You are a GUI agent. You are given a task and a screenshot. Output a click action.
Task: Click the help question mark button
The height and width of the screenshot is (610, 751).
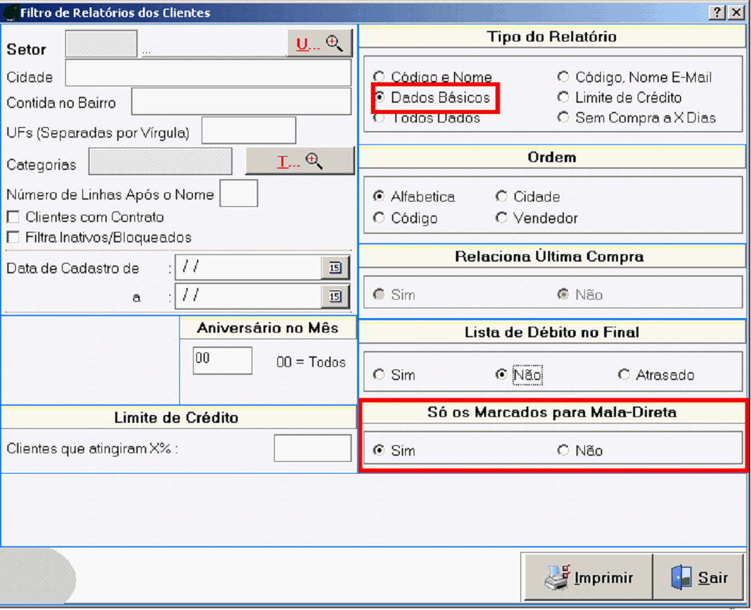coord(717,13)
